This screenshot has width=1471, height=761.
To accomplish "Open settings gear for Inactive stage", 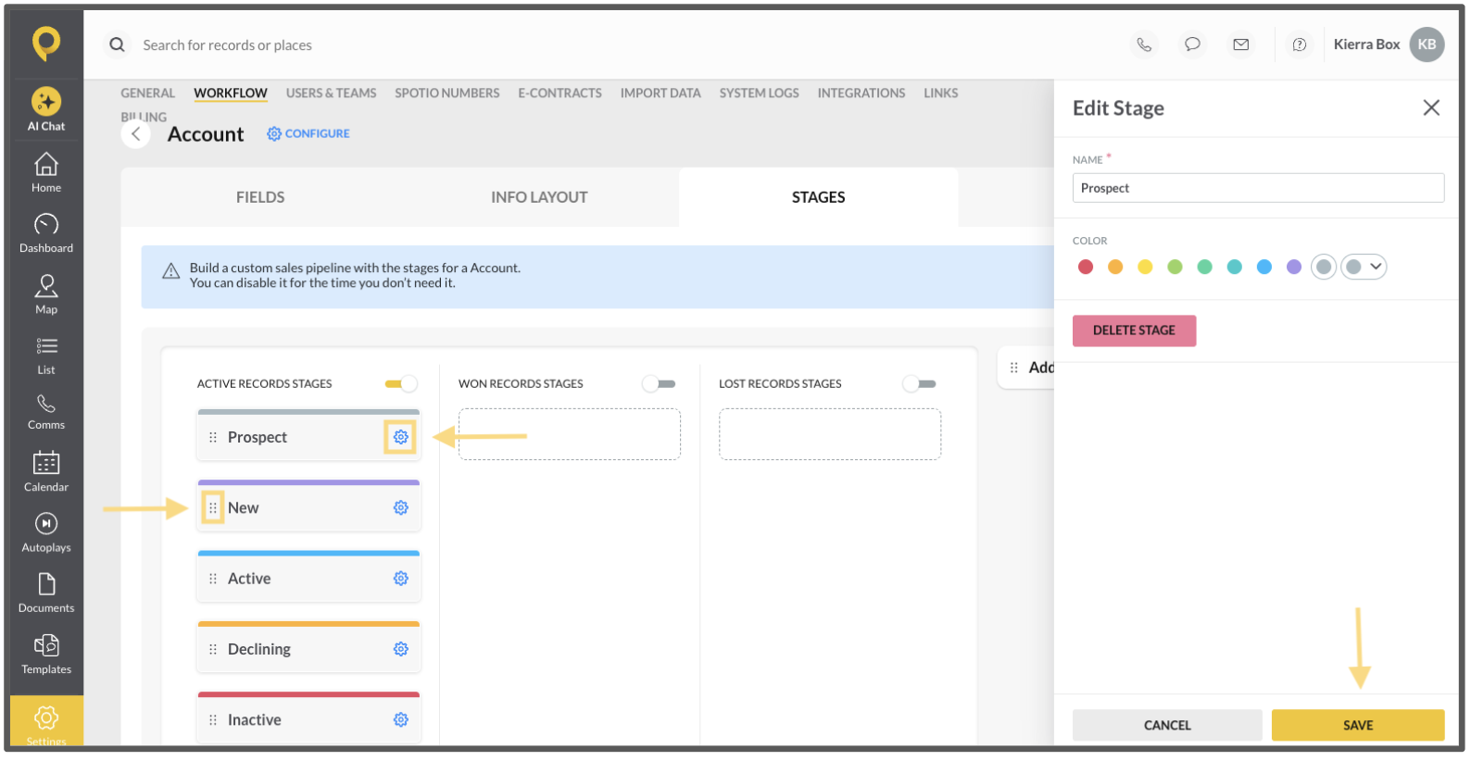I will [x=401, y=720].
